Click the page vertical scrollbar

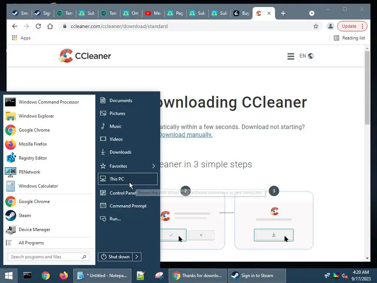367,88
